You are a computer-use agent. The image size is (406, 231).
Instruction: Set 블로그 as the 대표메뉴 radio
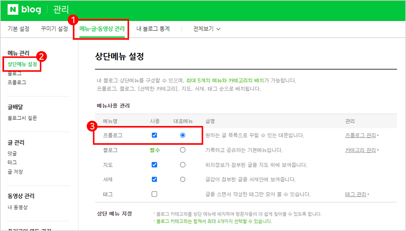click(183, 150)
